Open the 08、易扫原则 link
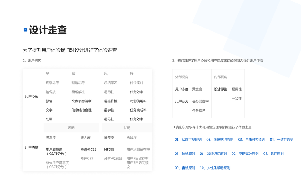The image size is (301, 188). click(x=273, y=154)
